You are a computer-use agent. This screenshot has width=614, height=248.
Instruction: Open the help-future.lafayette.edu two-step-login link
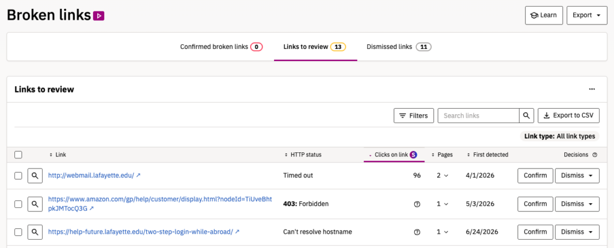click(144, 232)
